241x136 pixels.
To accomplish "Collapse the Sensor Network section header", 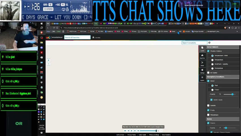I will (223, 47).
